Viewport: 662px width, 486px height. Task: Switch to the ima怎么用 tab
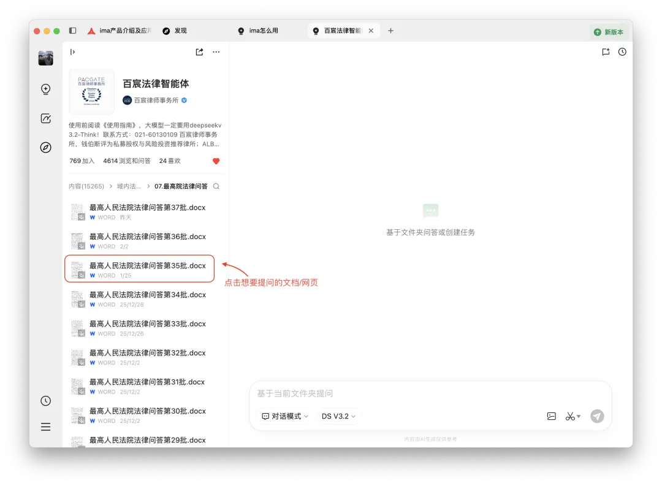[258, 31]
